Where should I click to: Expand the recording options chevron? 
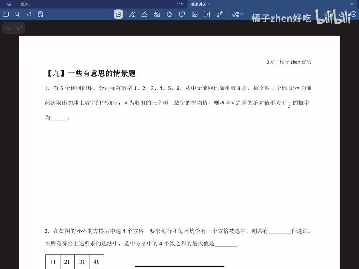coord(242,14)
